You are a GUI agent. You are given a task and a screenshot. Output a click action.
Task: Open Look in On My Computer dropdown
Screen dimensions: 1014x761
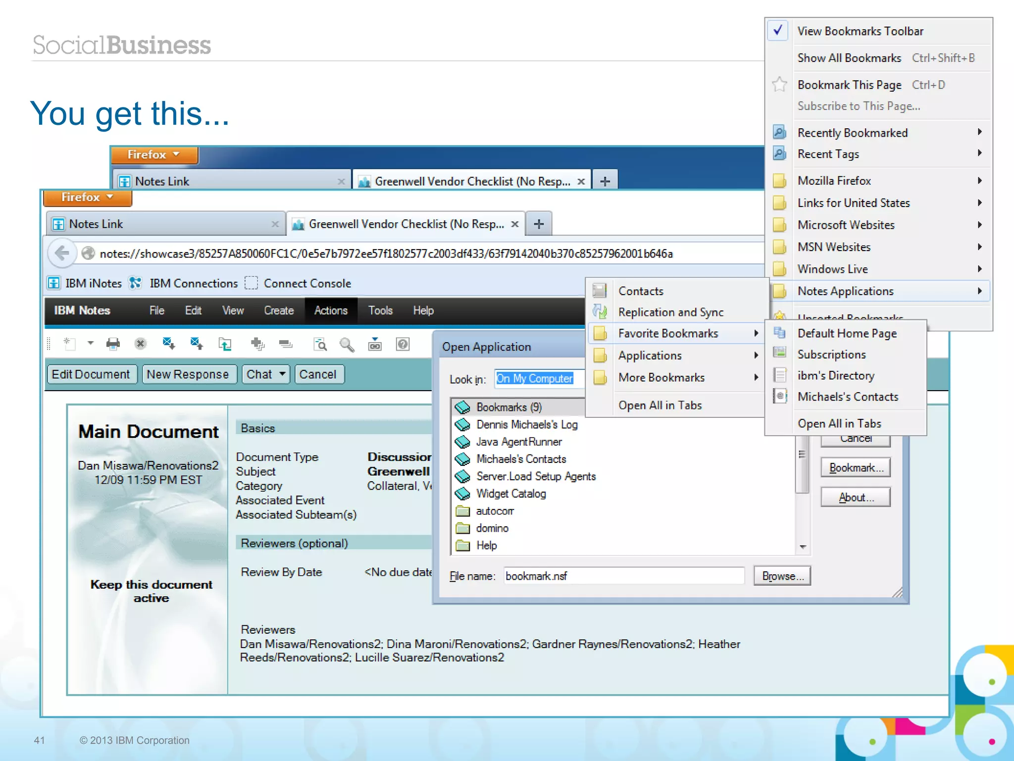click(539, 378)
